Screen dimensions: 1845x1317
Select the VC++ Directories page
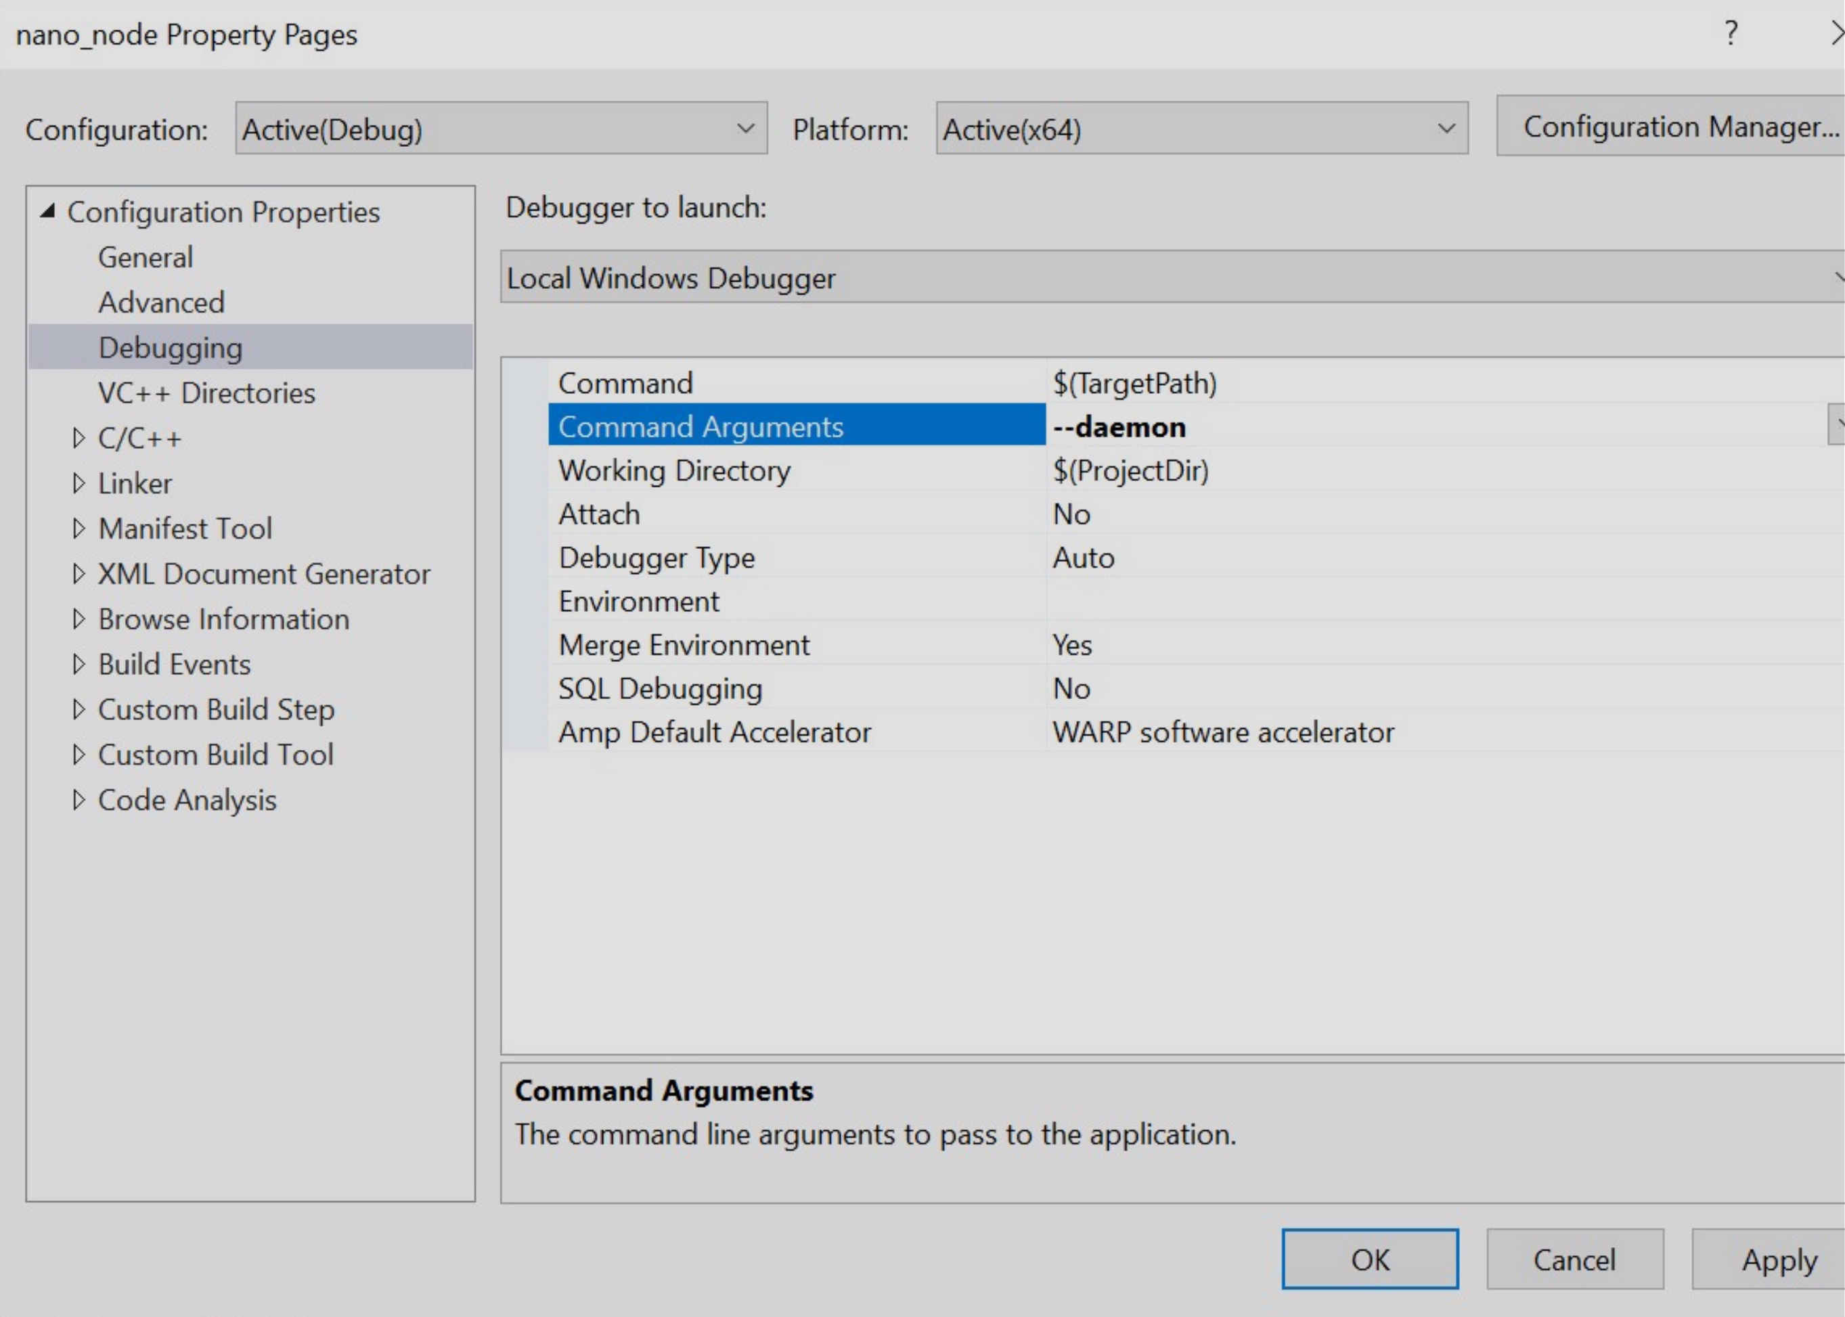click(x=207, y=393)
